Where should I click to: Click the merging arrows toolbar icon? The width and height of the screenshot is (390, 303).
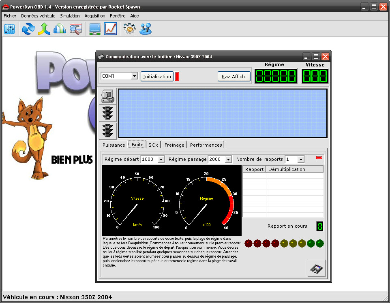coord(44,29)
